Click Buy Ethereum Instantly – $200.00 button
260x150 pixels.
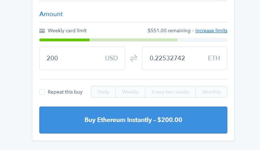133,120
